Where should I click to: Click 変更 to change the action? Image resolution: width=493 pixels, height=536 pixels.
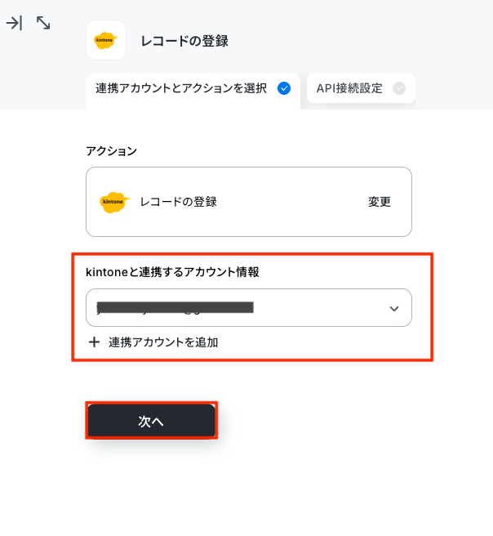[380, 202]
